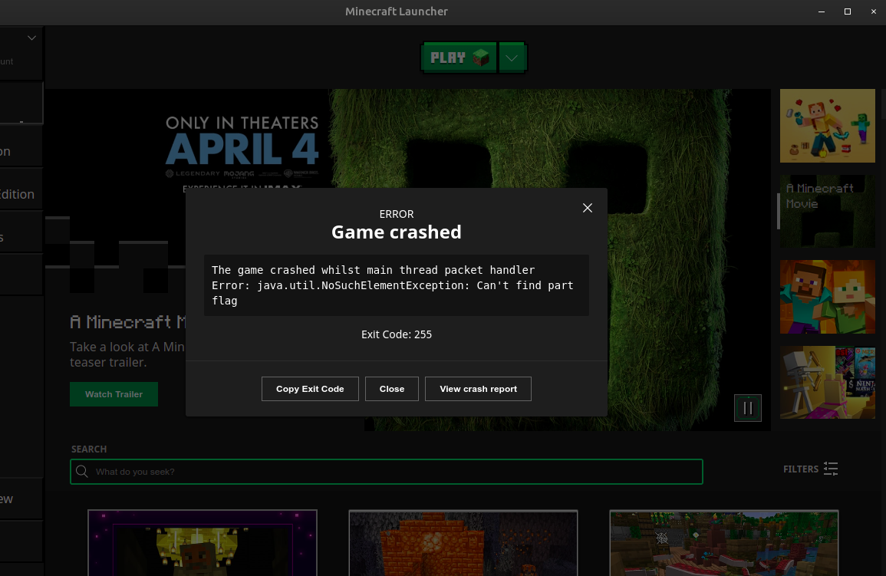Viewport: 886px width, 576px height.
Task: Open the orange lava blocks content card
Action: (463, 543)
